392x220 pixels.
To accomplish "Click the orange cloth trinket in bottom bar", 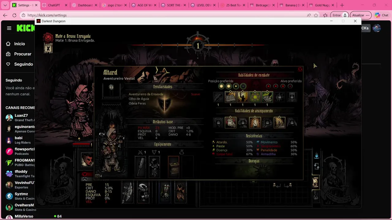I will point(180,193).
